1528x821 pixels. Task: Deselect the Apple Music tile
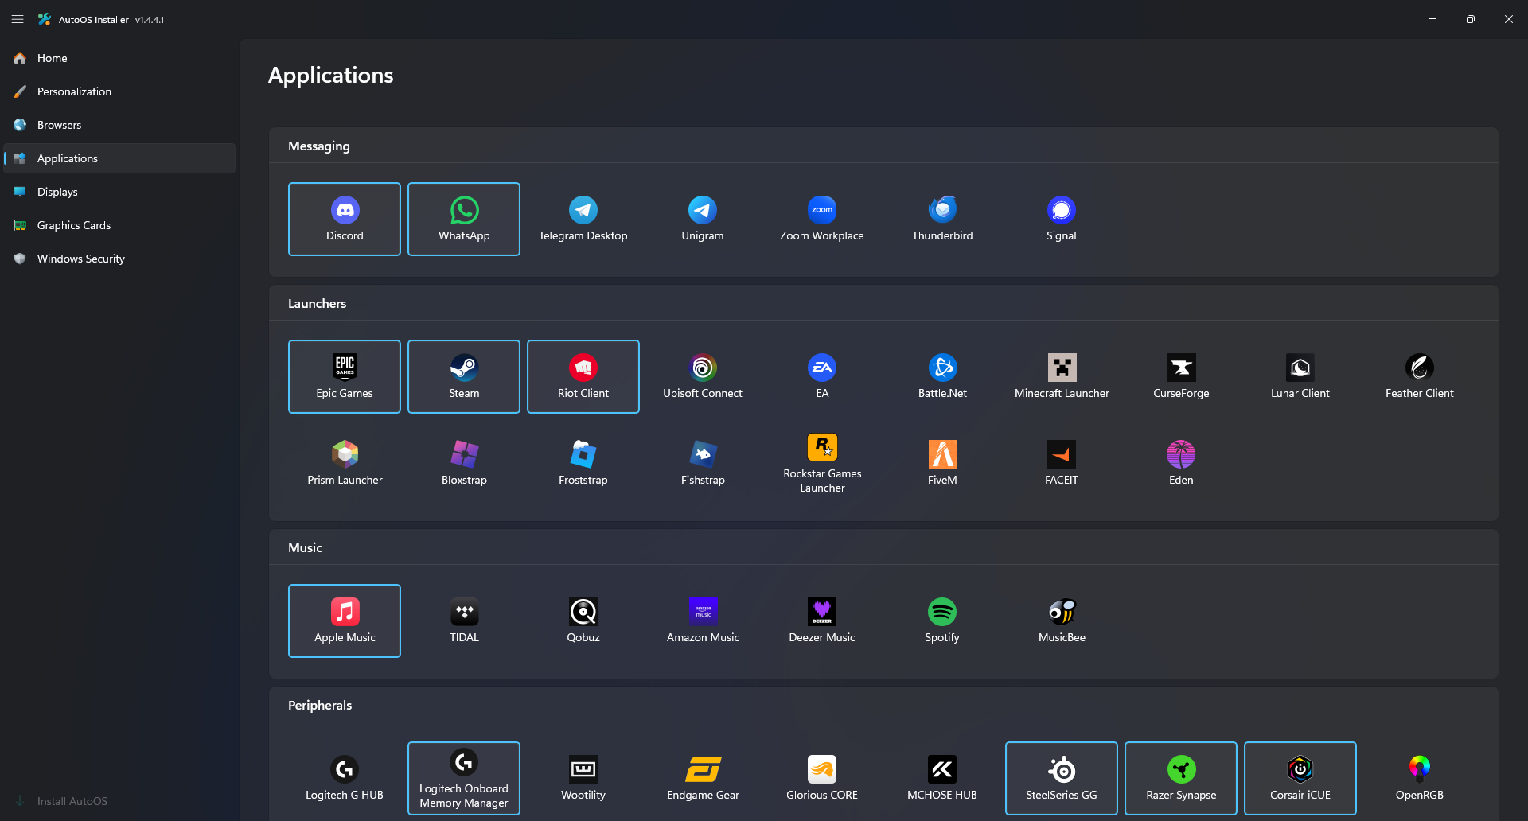pos(345,621)
